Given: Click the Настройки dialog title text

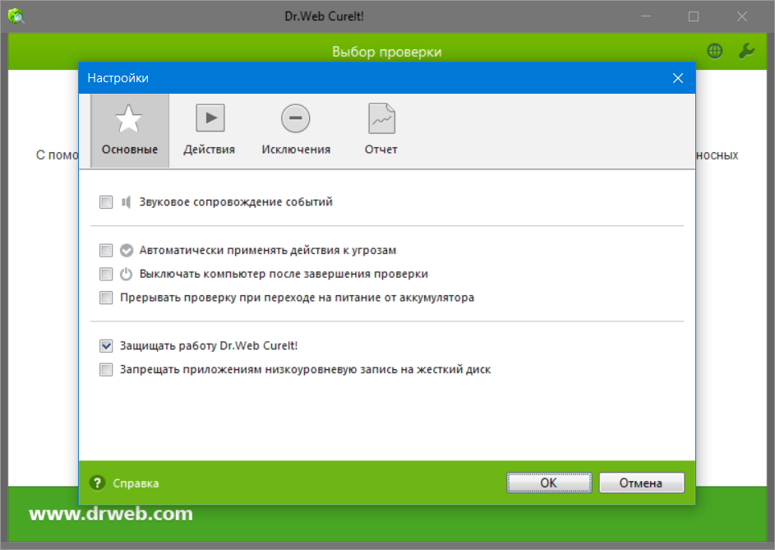Looking at the screenshot, I should coord(118,78).
